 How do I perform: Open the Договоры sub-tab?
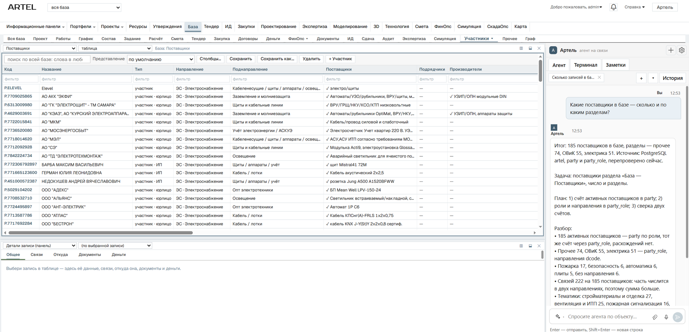248,39
